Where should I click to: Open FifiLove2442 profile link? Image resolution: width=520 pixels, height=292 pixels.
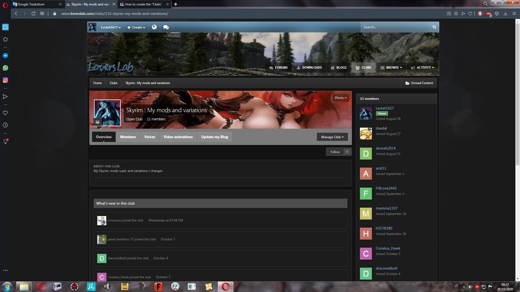tap(386, 188)
